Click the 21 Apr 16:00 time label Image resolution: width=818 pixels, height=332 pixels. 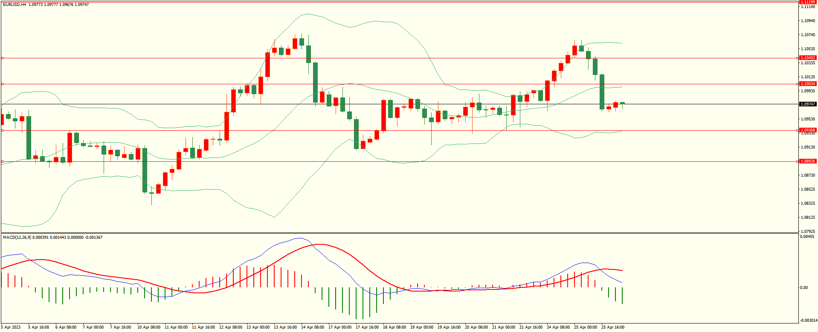(531, 327)
